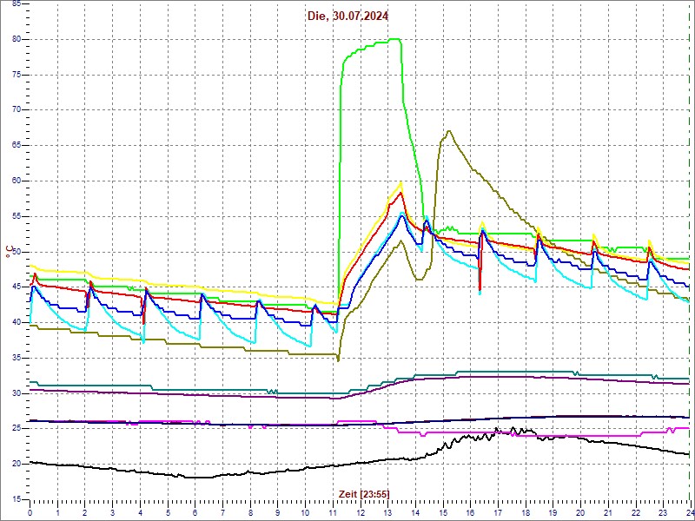Select hour 21 on the time axis
This screenshot has height=521, width=695.
click(607, 512)
